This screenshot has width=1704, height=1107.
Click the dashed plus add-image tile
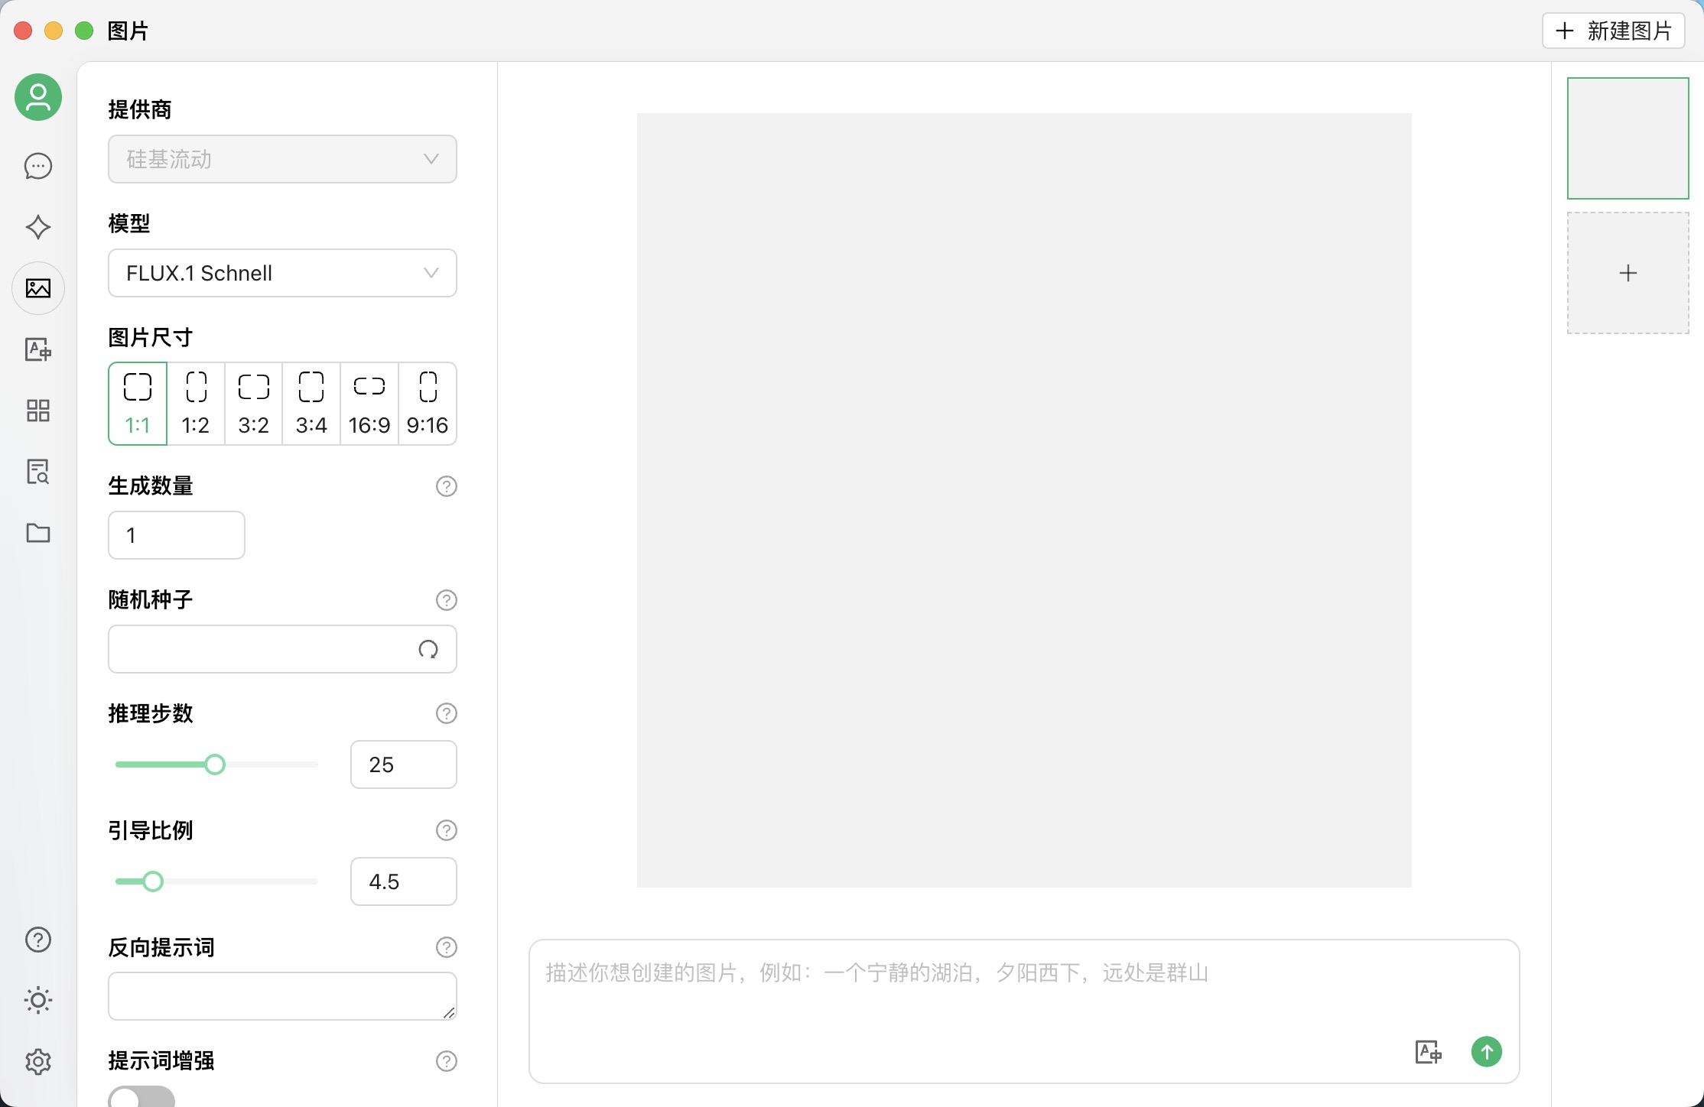[1628, 273]
